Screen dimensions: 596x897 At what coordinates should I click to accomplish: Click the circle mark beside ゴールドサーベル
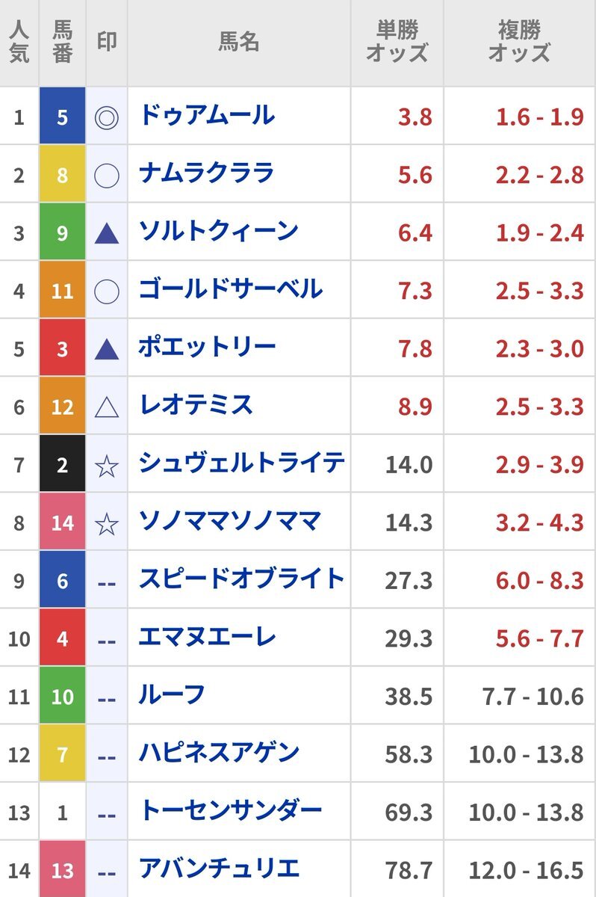[x=107, y=292]
